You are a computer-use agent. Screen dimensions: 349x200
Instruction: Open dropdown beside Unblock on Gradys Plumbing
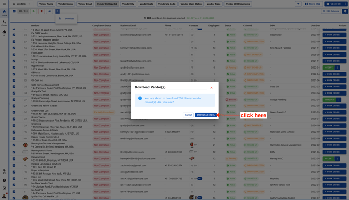pyautogui.click(x=339, y=100)
